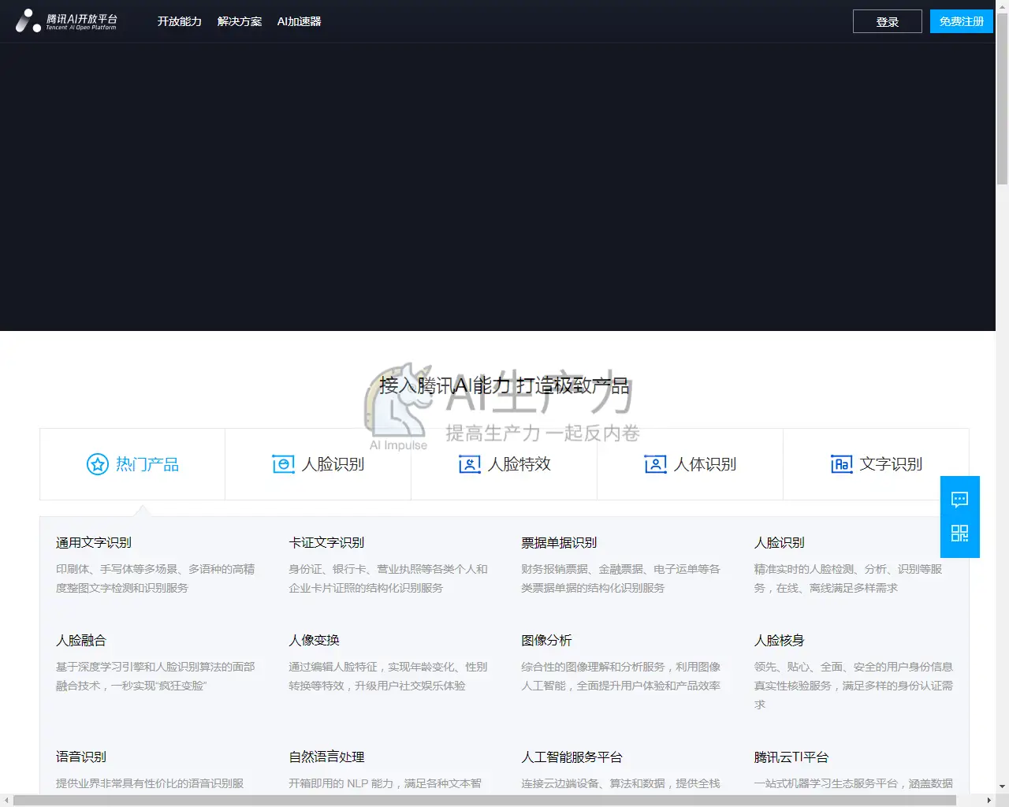Open the 人脸融合 product link
Viewport: 1009px width, 807px height.
click(80, 640)
